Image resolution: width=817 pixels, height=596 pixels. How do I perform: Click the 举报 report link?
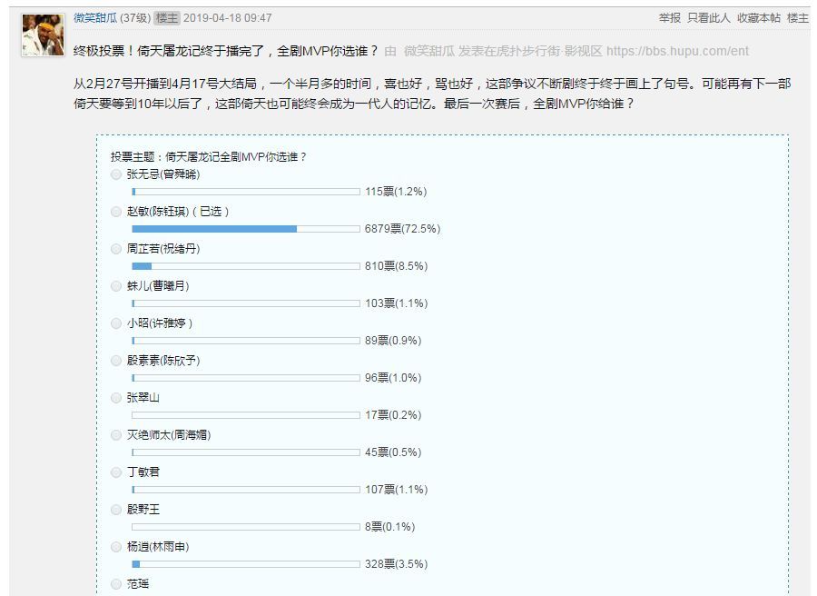click(670, 18)
